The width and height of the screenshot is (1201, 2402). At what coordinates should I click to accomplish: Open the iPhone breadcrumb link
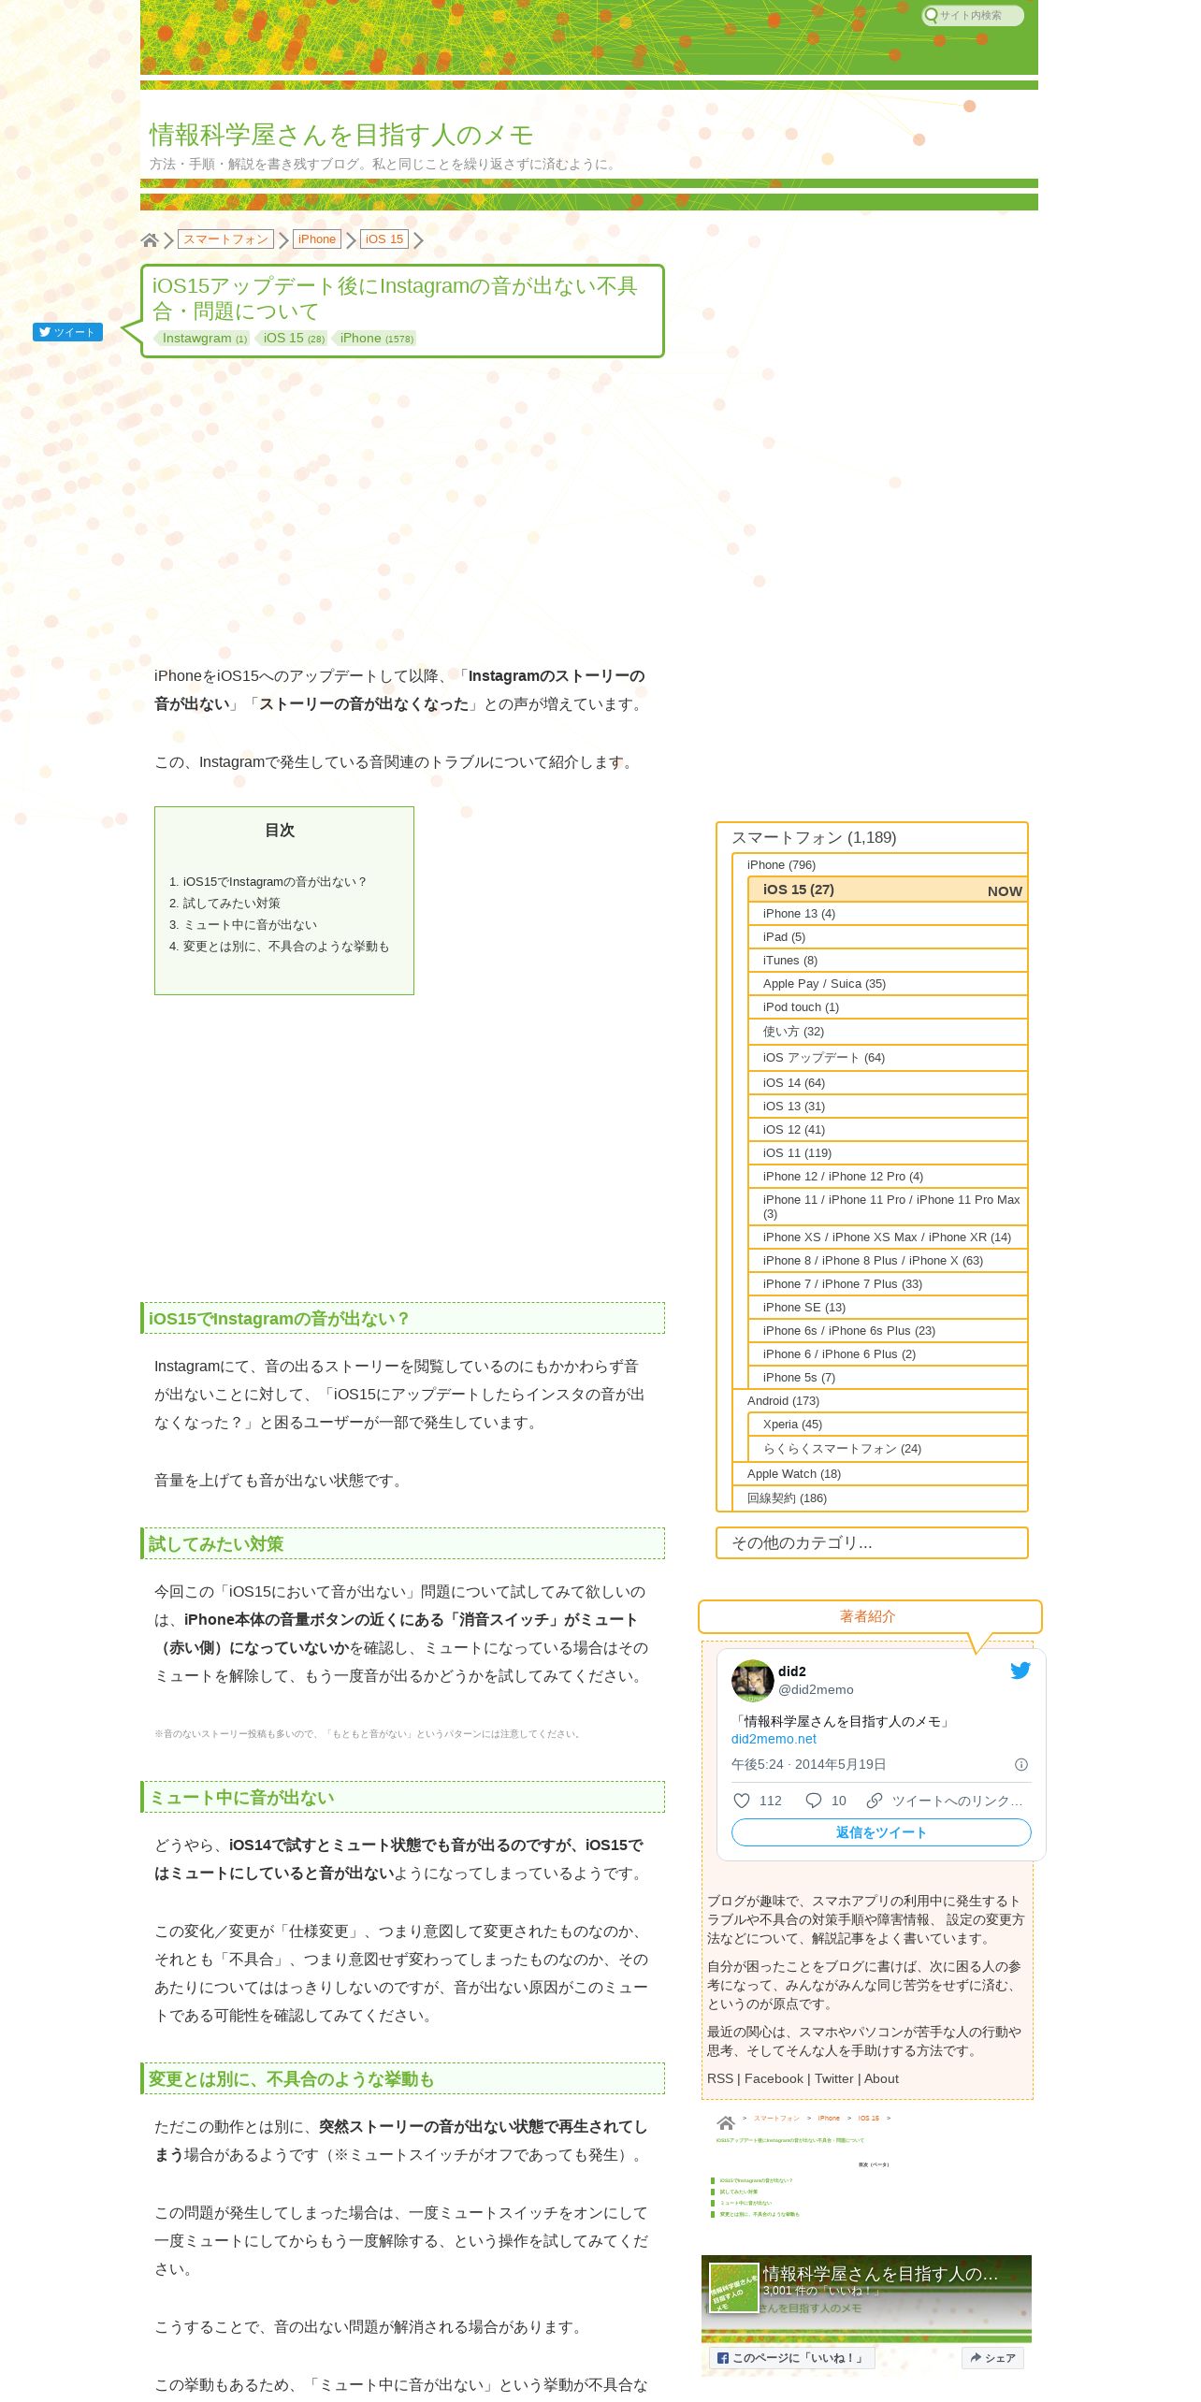click(317, 239)
